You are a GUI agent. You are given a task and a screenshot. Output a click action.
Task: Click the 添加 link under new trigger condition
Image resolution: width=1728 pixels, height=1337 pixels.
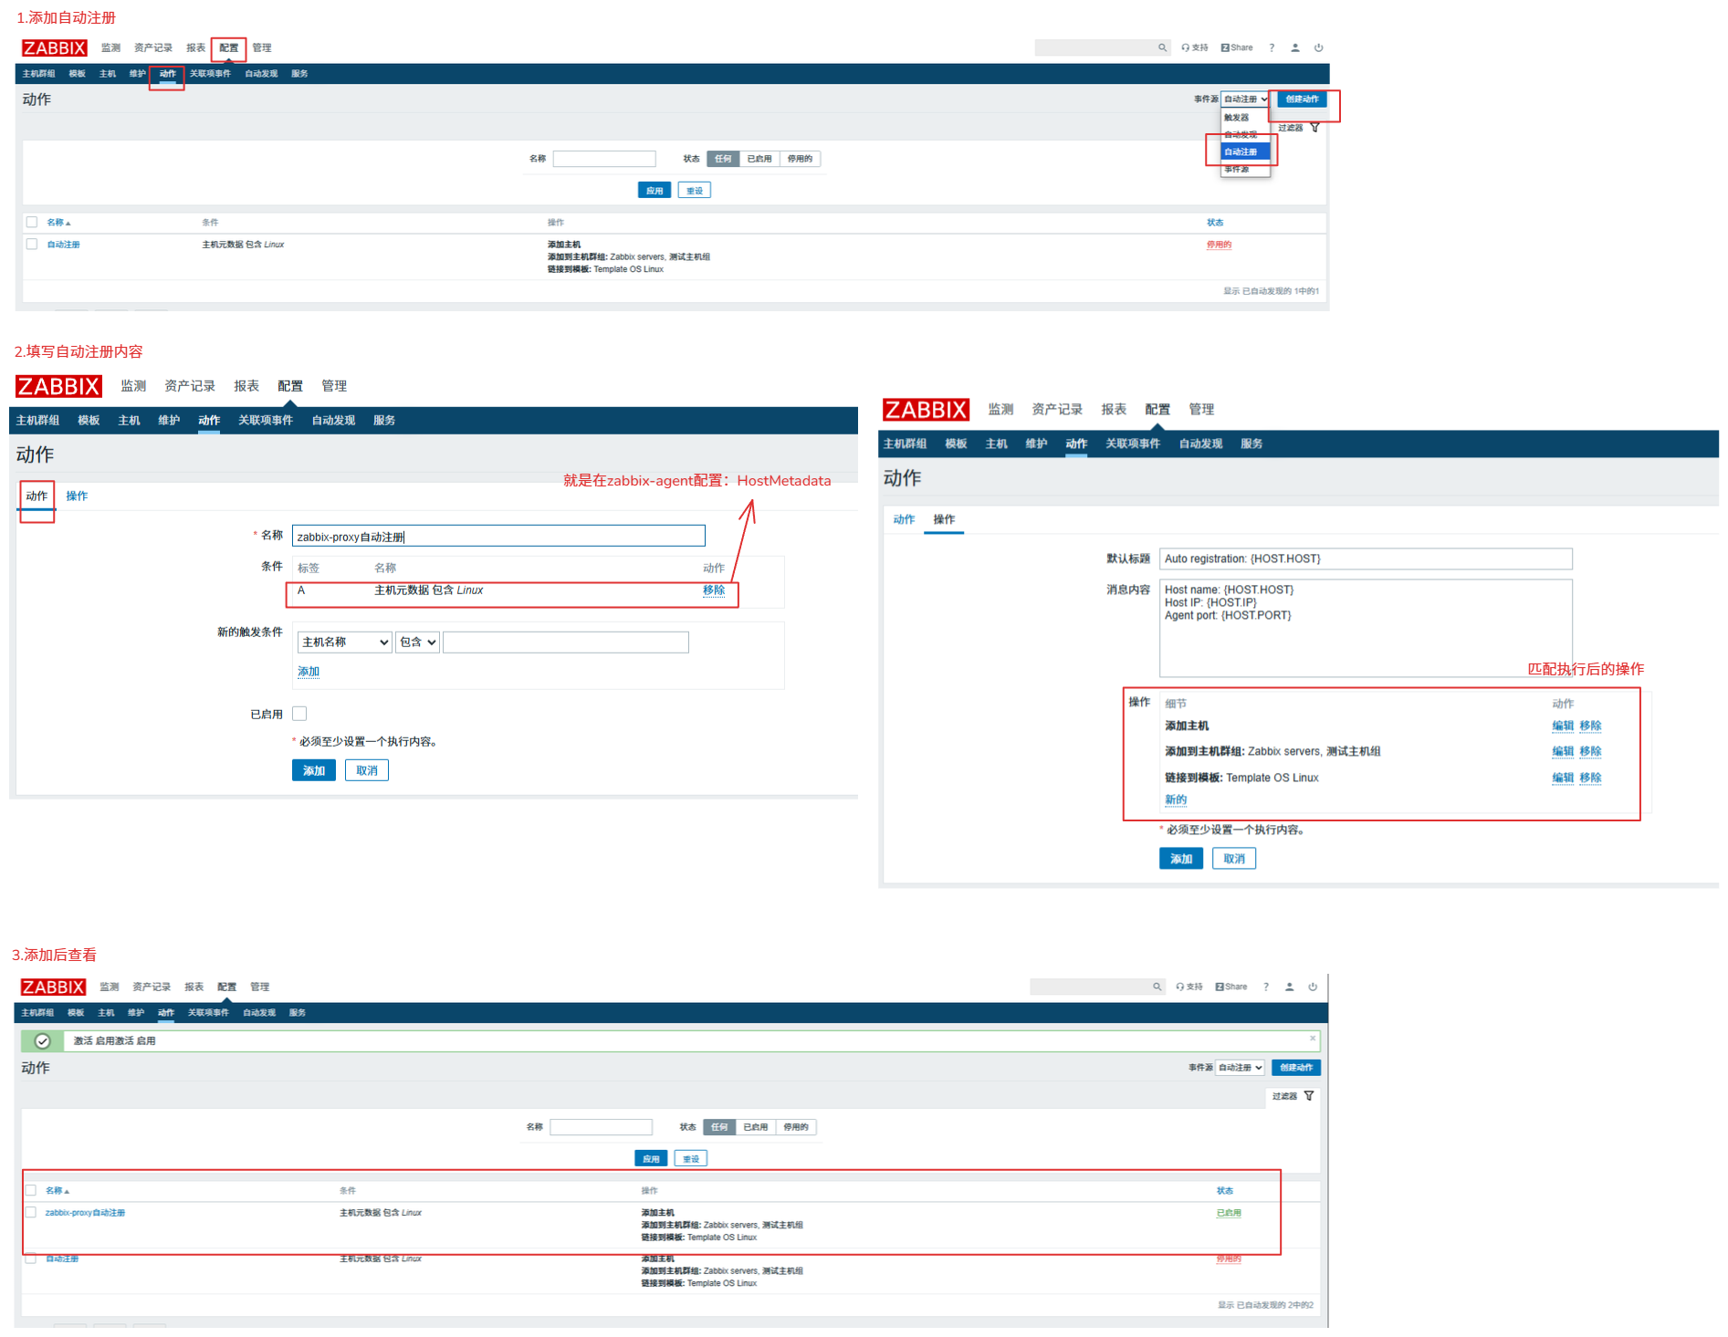tap(309, 672)
